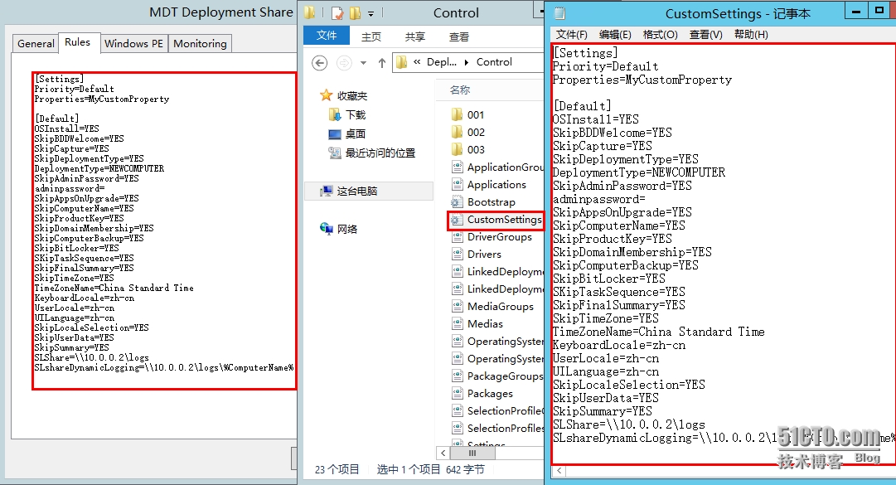The image size is (896, 485).
Task: Open Notepad 文件(F) menu
Action: pos(571,35)
